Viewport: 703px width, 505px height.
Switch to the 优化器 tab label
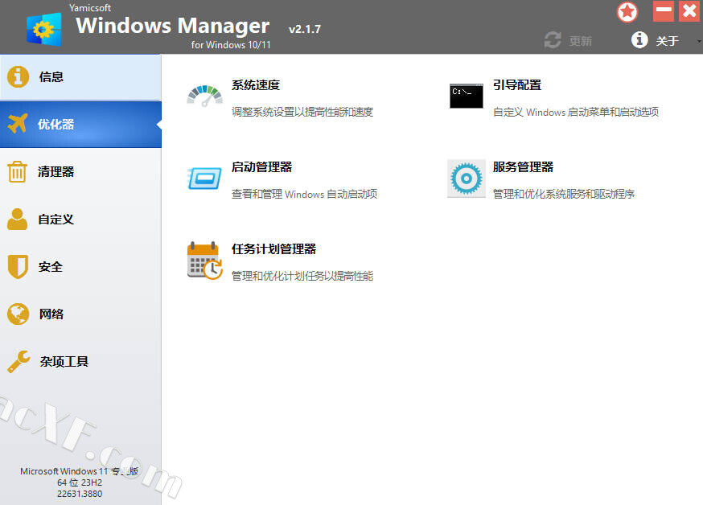[x=55, y=125]
